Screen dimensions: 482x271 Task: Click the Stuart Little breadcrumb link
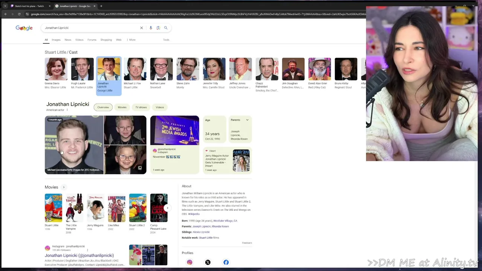click(x=55, y=52)
